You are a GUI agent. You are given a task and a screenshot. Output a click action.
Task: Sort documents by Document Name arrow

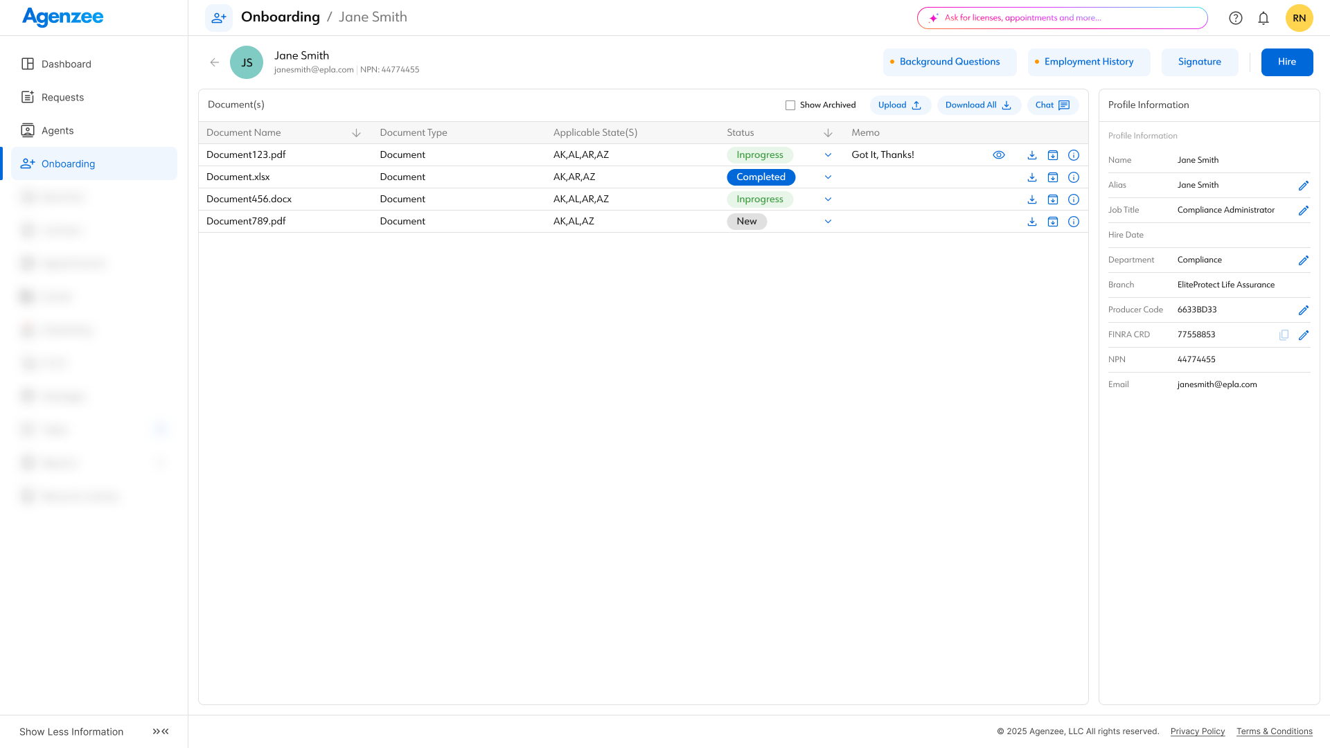pos(356,132)
